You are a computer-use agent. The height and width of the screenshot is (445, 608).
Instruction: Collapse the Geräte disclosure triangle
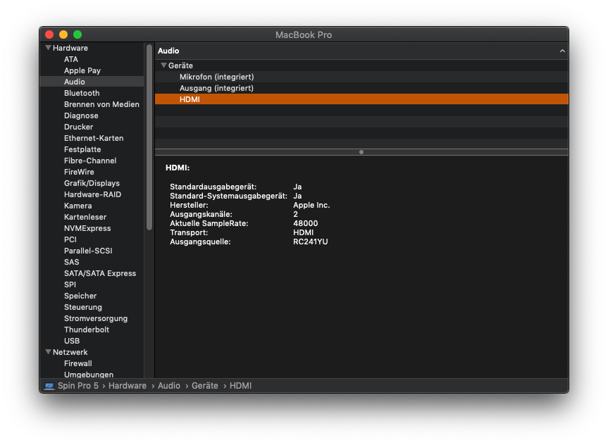pyautogui.click(x=163, y=65)
